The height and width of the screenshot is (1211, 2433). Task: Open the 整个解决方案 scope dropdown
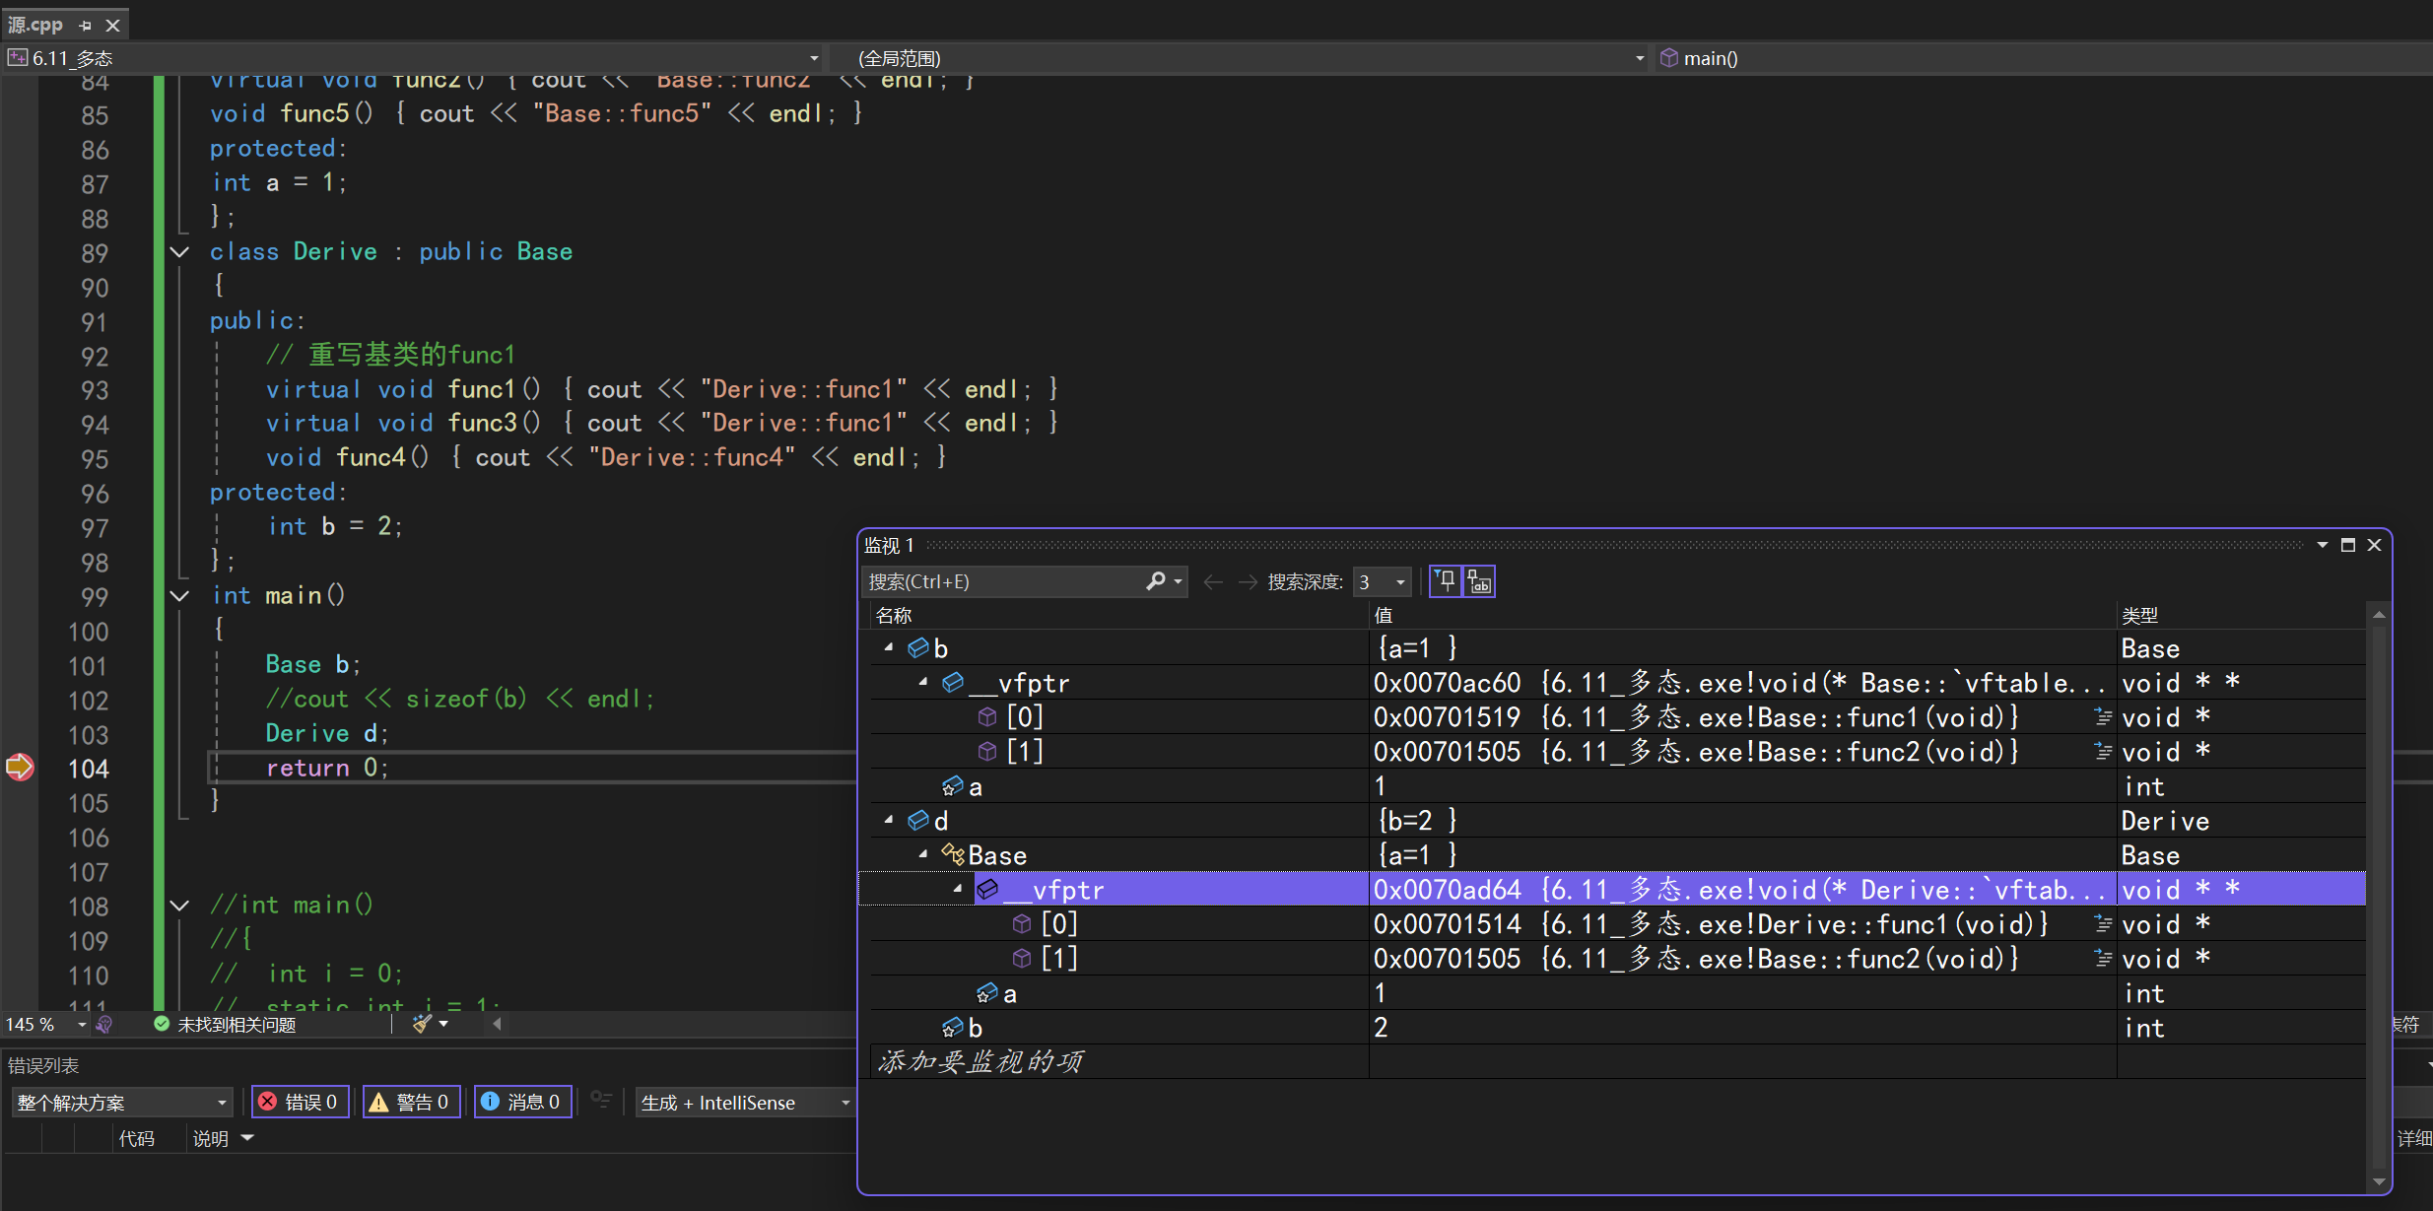122,1102
